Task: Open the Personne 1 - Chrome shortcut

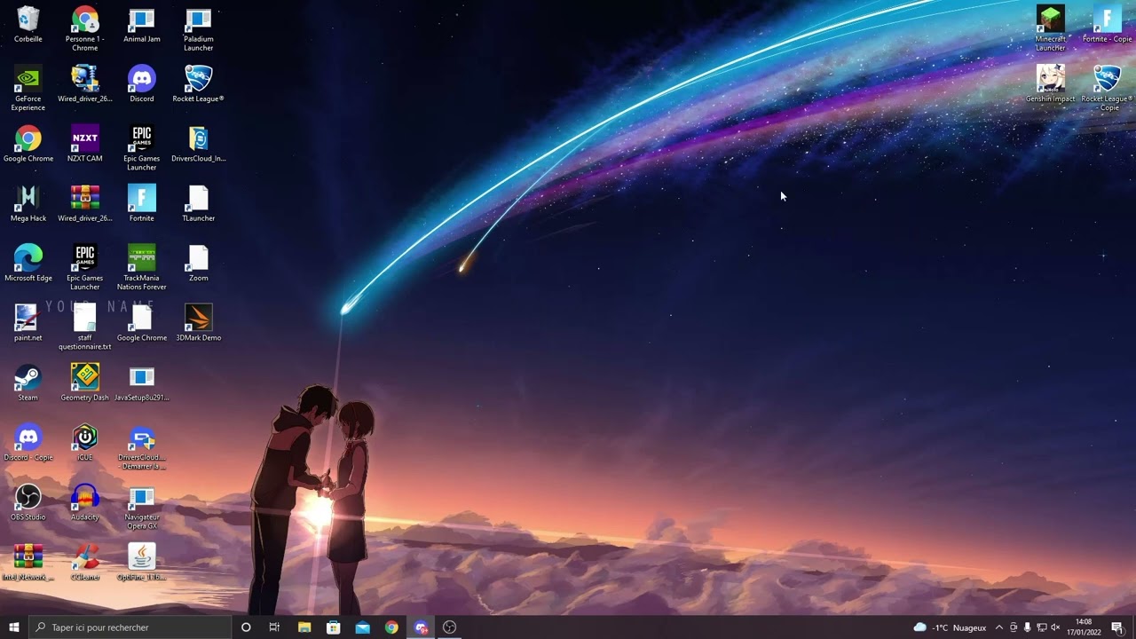Action: click(84, 28)
